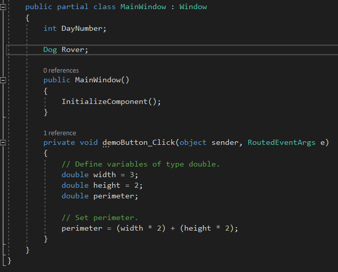Image resolution: width=338 pixels, height=272 pixels.
Task: Click the sender parameter name
Action: (x=225, y=143)
